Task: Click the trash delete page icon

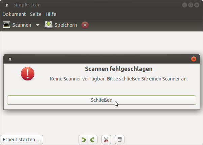Action: click(x=120, y=140)
